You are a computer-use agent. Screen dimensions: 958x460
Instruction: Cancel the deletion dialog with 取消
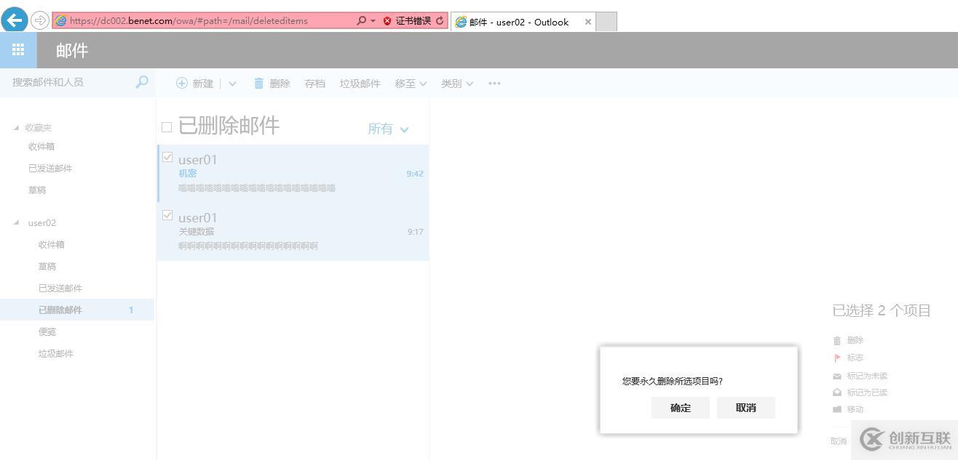pos(745,408)
